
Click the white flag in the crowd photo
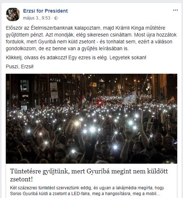[130, 97]
